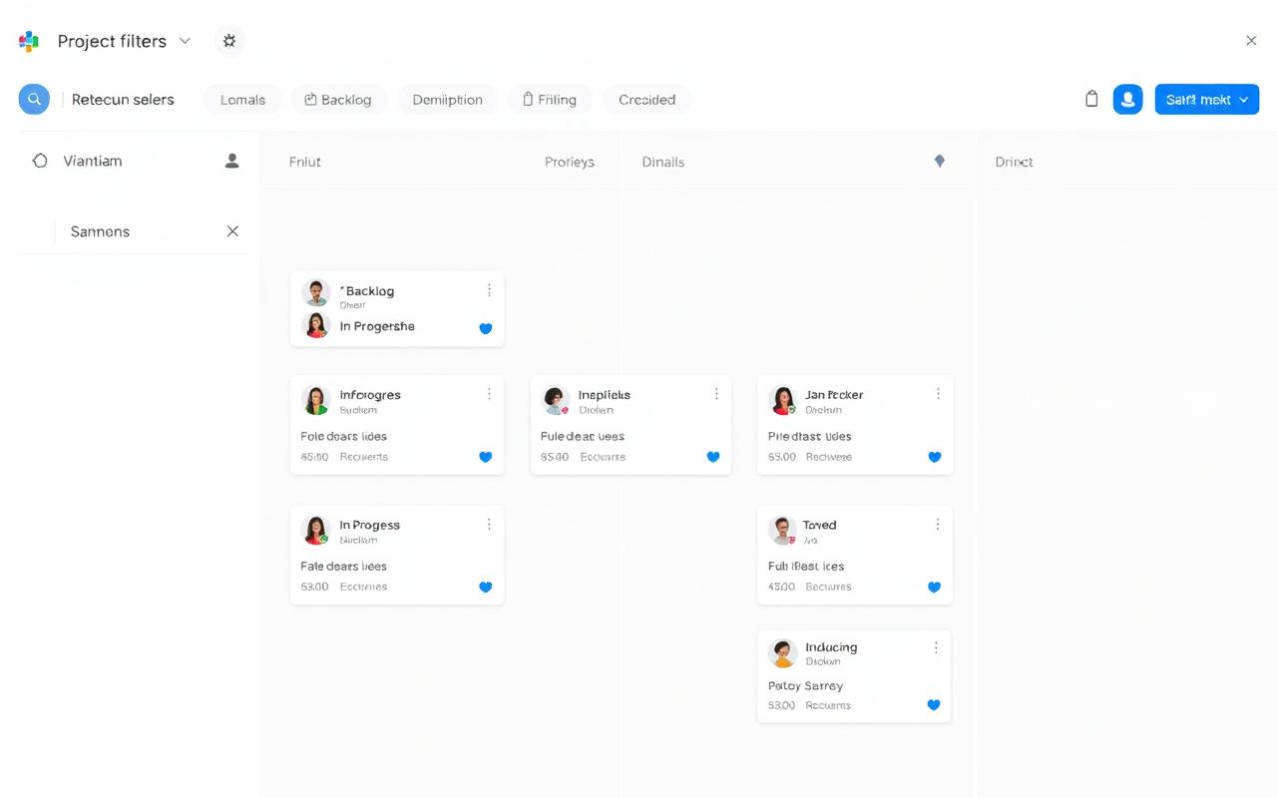This screenshot has height=798, width=1277.
Task: Select the Sannons sidebar entry
Action: coord(100,231)
